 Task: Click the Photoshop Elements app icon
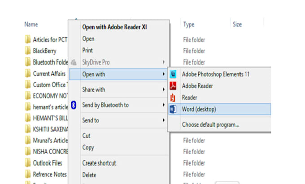[173, 74]
